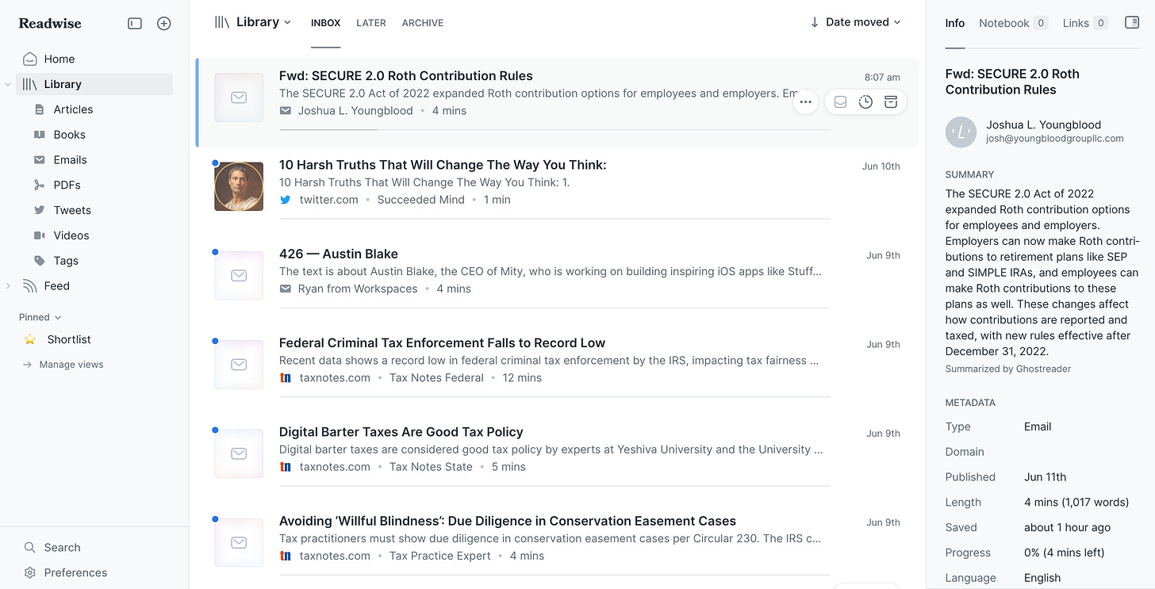
Task: Collapse the Pinned views dropdown
Action: [x=40, y=317]
